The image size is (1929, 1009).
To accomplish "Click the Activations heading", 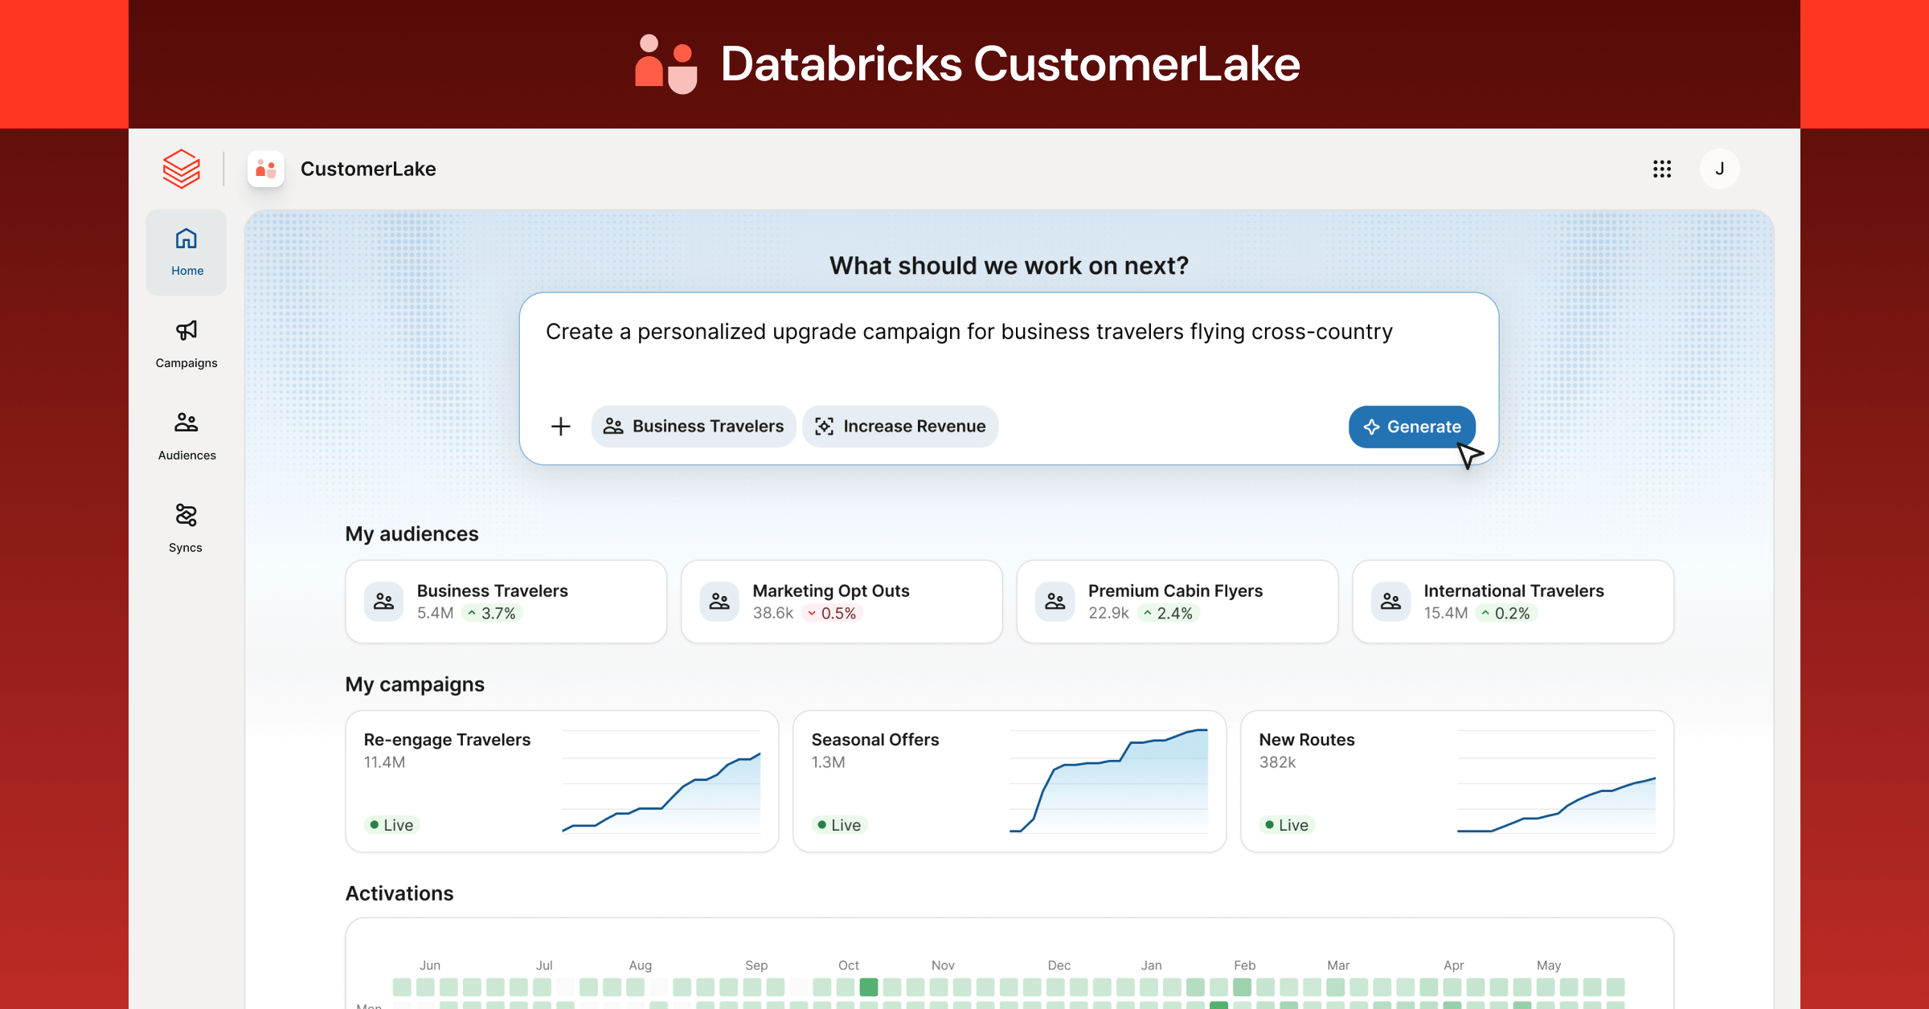I will [399, 893].
